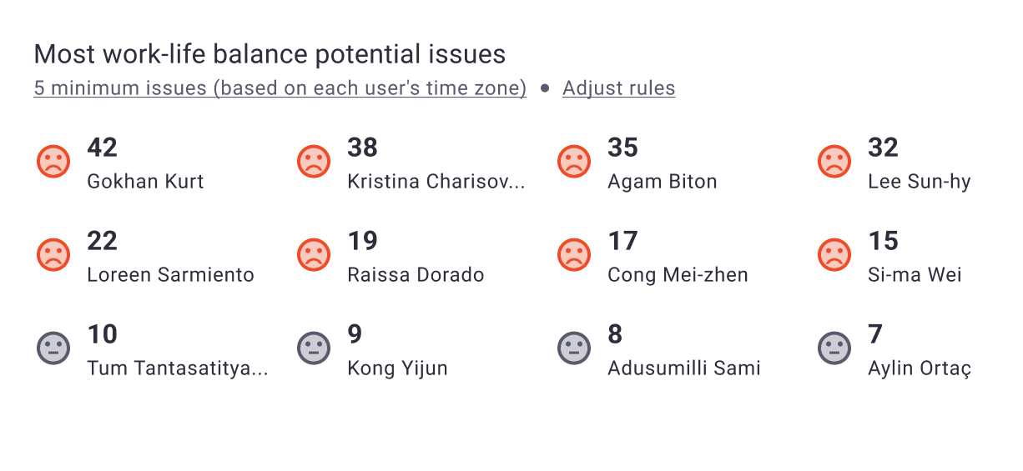Click the sad face icon next to Si-ma Wei

click(x=834, y=254)
